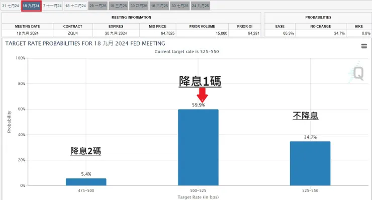The height and width of the screenshot is (200, 372).
Task: Click the 40% y-axis tick label
Action: coord(22,135)
